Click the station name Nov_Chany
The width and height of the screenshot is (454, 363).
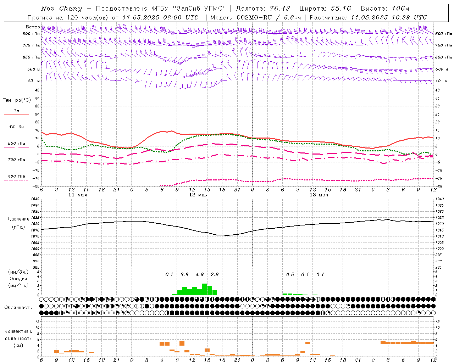pyautogui.click(x=61, y=9)
